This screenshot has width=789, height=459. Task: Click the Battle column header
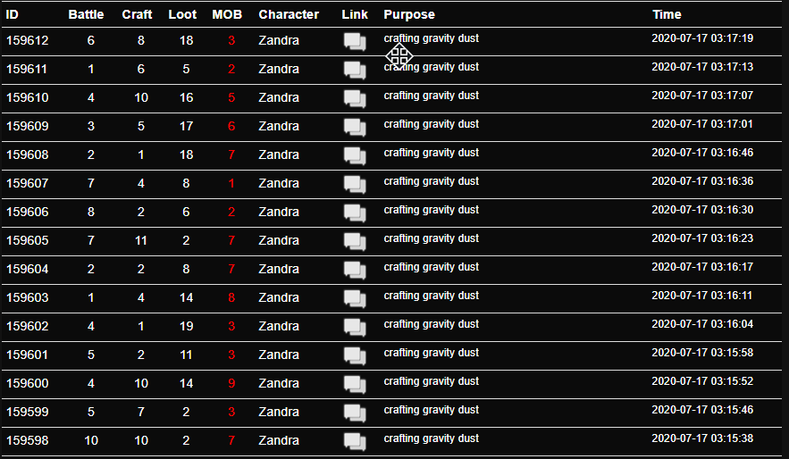[86, 14]
